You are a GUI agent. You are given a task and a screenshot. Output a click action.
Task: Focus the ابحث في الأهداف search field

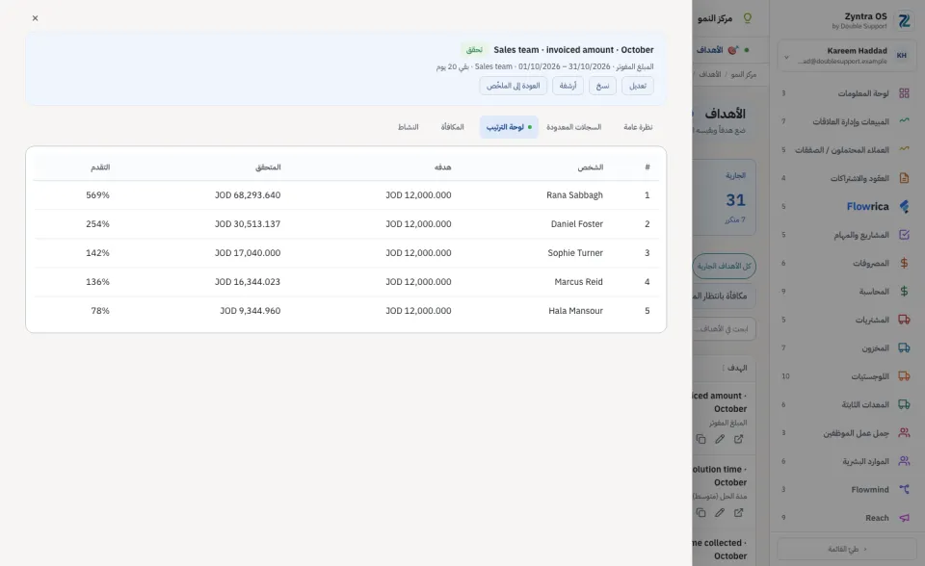[x=724, y=329]
